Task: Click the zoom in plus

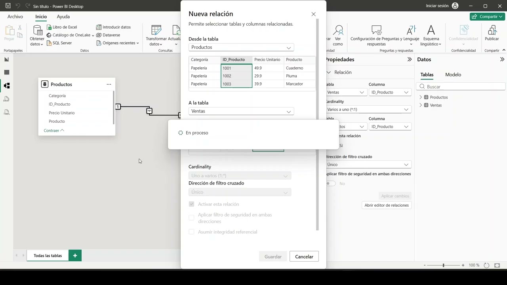Action: [x=463, y=265]
